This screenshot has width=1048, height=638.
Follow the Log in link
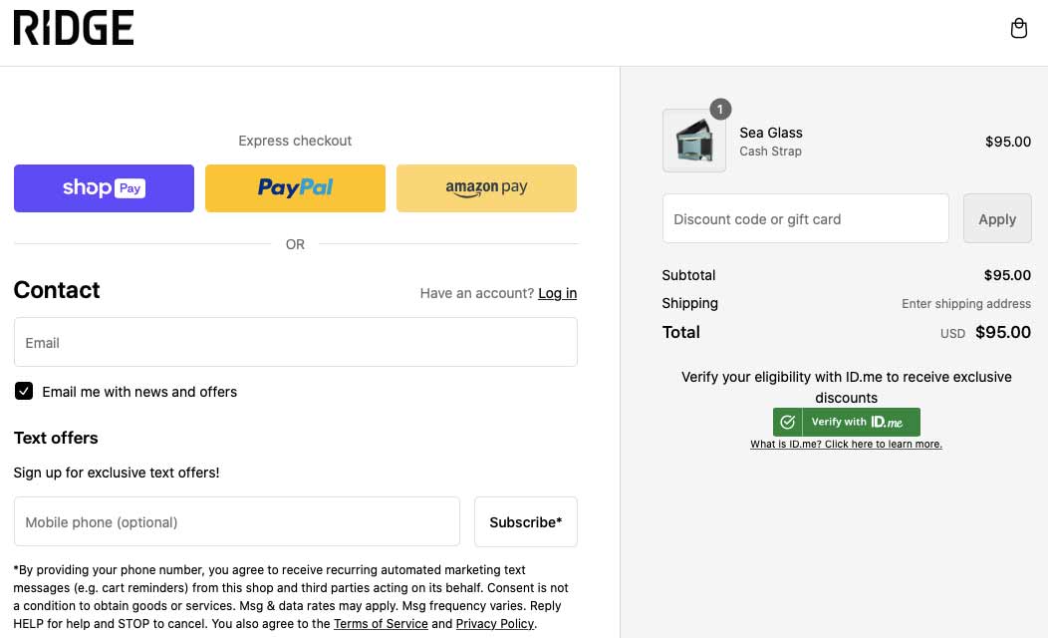pos(557,293)
